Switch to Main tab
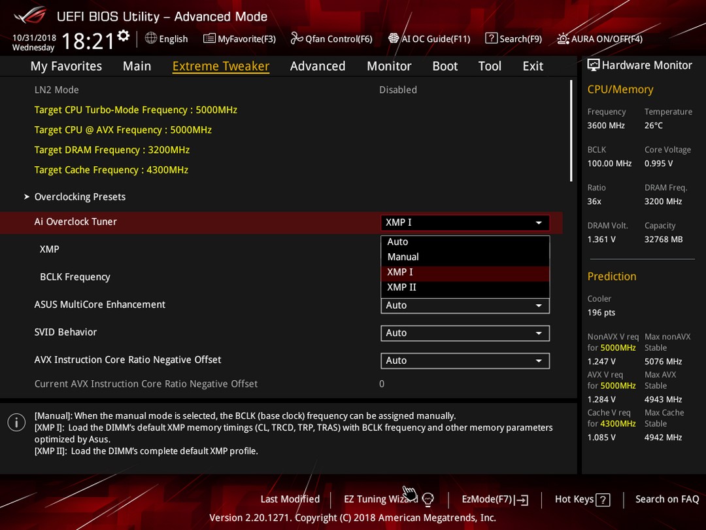 137,66
